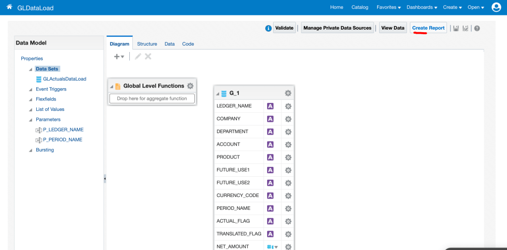Viewport: 507px width, 250px height.
Task: Click the Validate button
Action: 284,28
